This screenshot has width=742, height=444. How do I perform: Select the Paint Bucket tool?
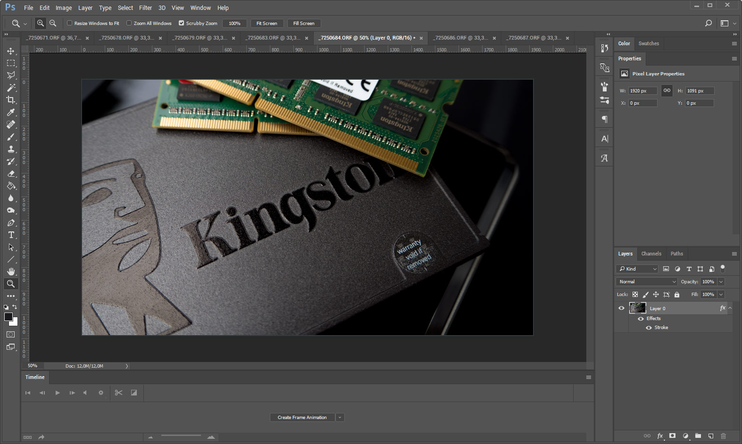pyautogui.click(x=11, y=186)
